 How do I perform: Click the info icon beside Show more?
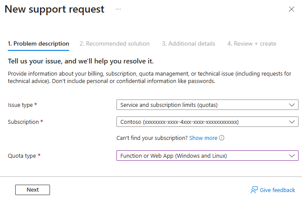click(x=222, y=138)
